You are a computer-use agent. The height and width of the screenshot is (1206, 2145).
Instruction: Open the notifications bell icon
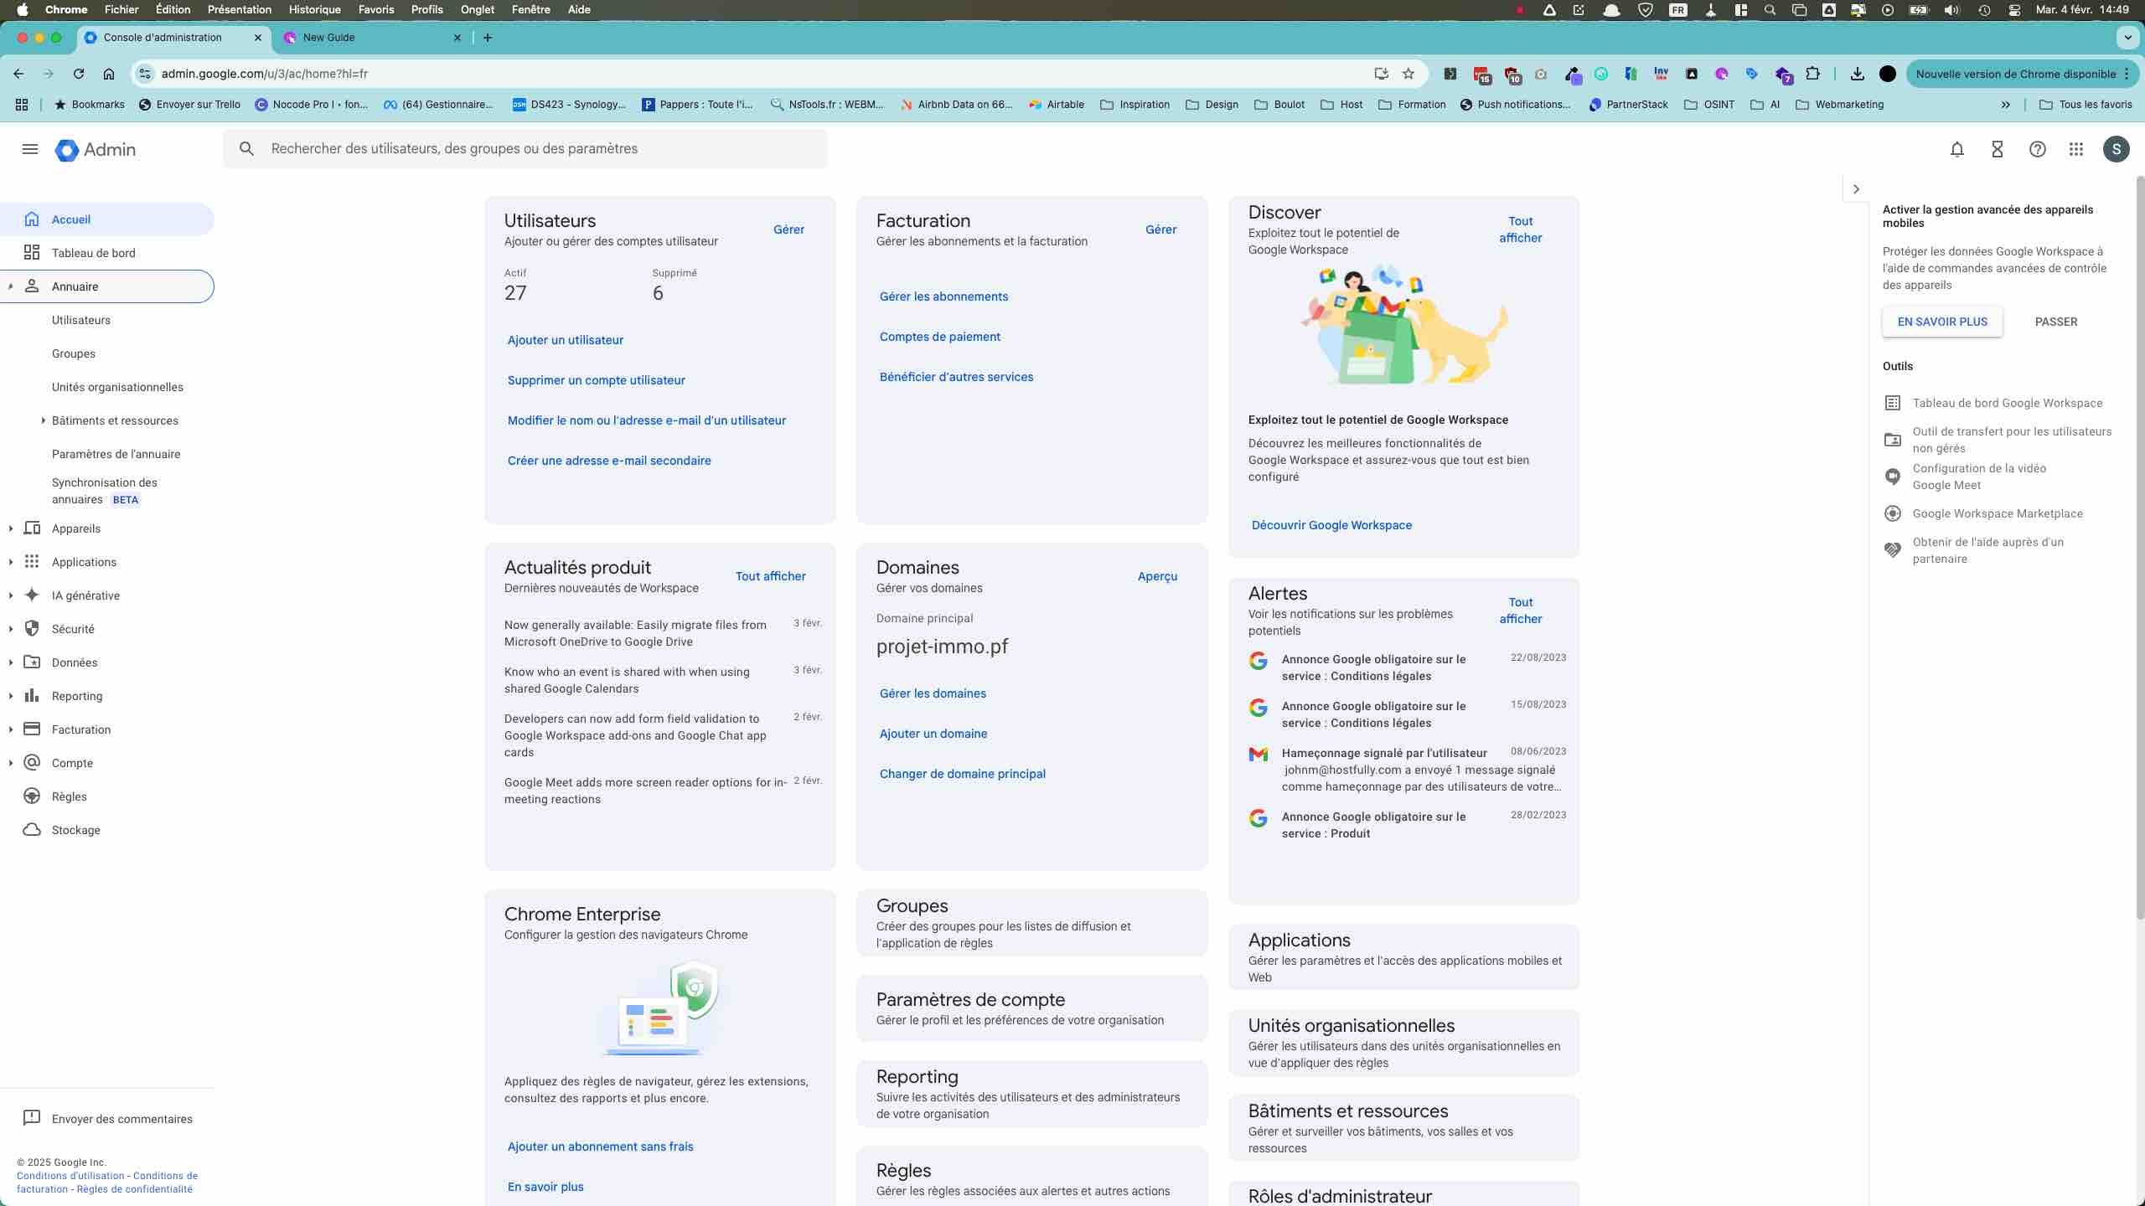[1956, 149]
